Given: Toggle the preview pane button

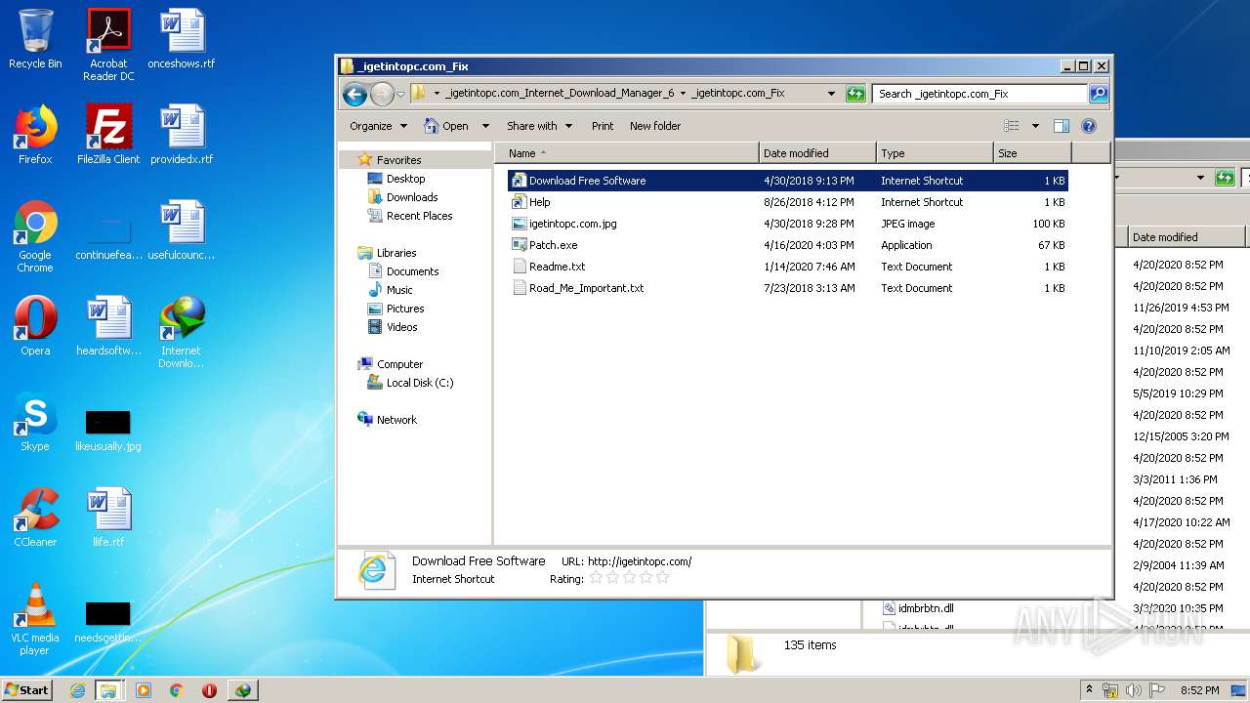Looking at the screenshot, I should [x=1062, y=126].
